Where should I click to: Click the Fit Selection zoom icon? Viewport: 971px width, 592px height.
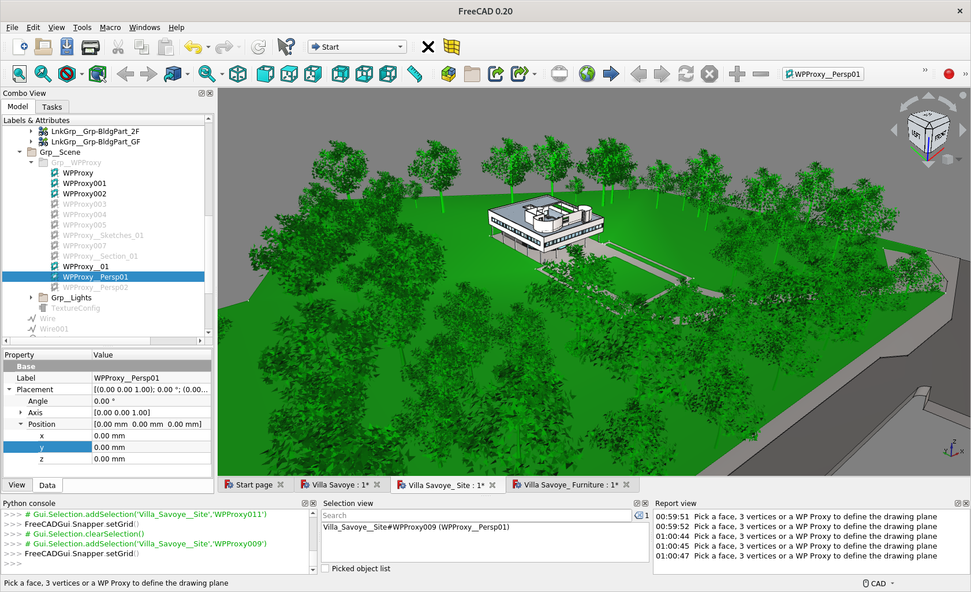[x=43, y=74]
